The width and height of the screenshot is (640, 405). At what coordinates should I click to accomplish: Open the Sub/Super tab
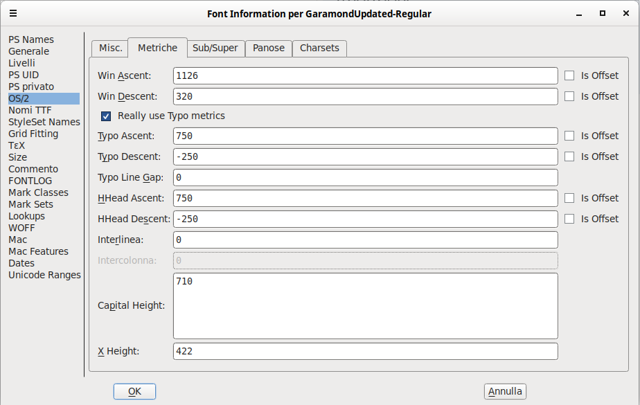pos(215,48)
